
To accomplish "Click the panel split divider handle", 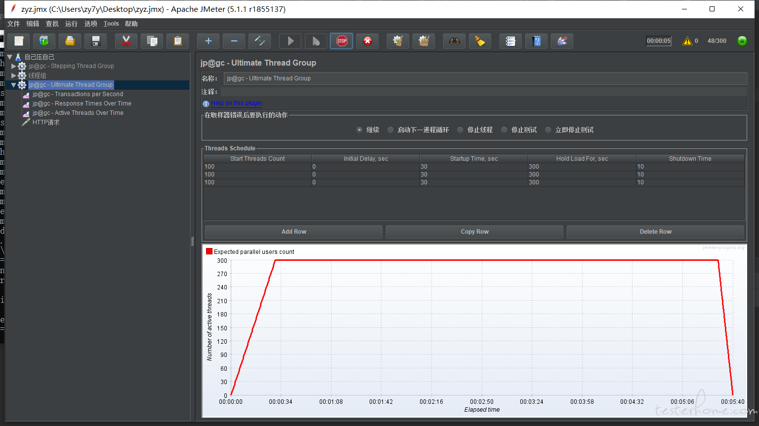I will pos(192,241).
